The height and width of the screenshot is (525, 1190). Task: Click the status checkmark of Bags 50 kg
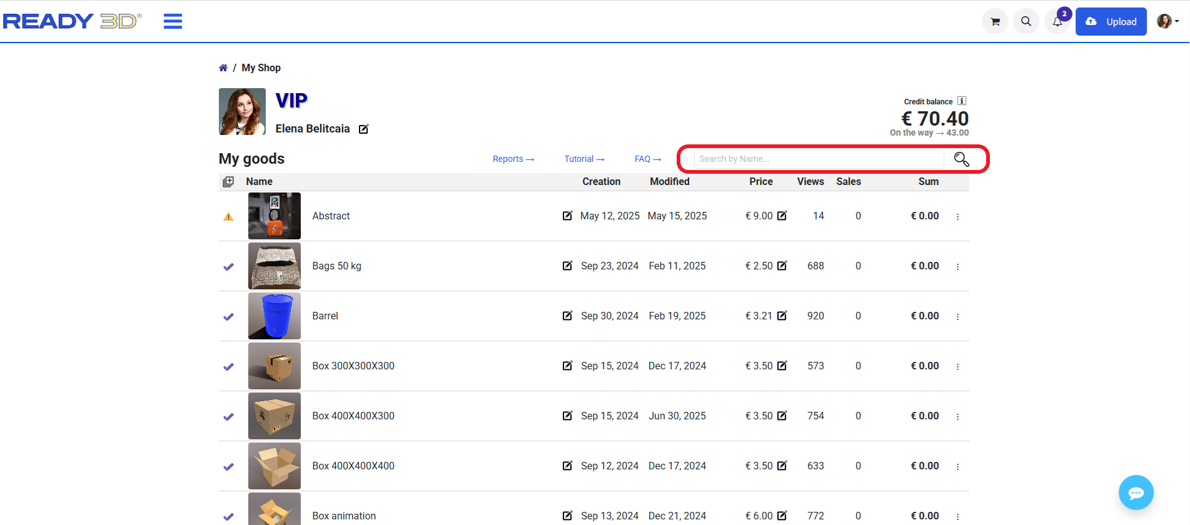point(228,266)
